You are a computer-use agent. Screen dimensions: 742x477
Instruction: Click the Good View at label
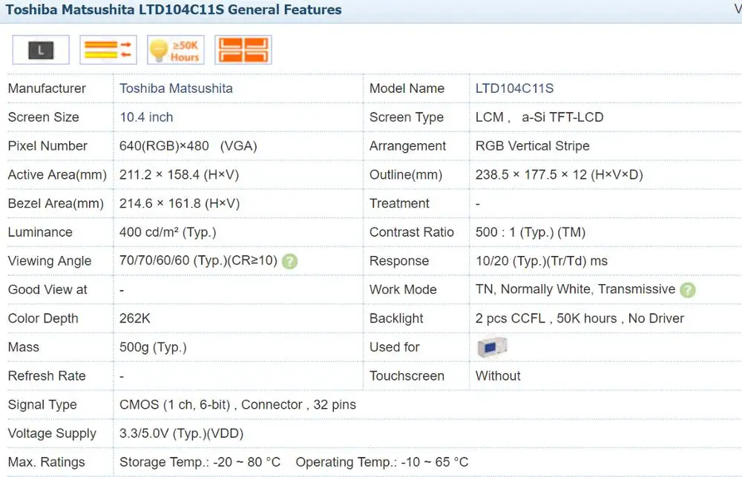[x=47, y=289]
